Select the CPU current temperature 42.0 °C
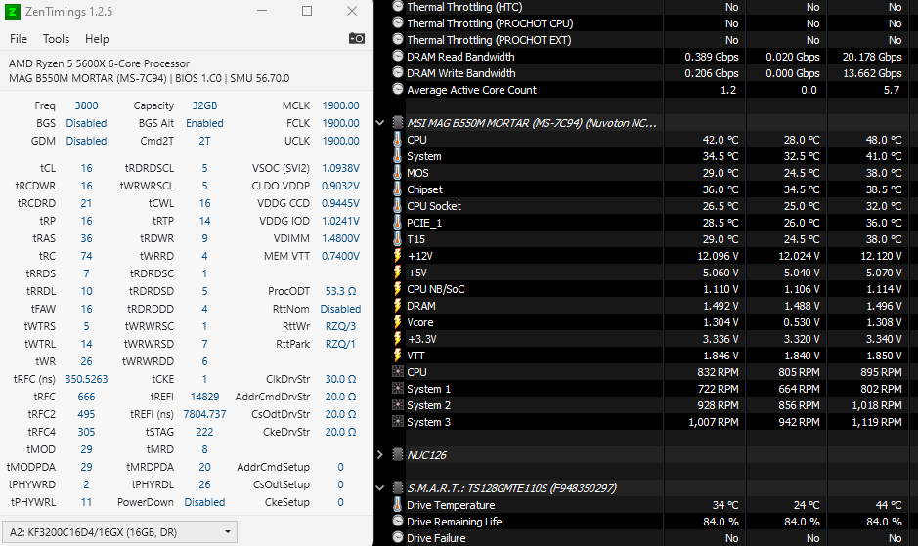This screenshot has height=546, width=918. (x=721, y=140)
